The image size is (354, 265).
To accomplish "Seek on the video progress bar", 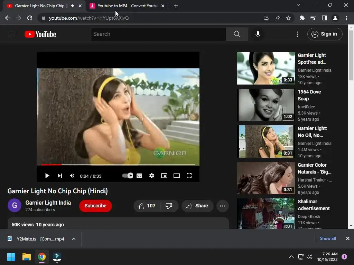I will point(118,165).
